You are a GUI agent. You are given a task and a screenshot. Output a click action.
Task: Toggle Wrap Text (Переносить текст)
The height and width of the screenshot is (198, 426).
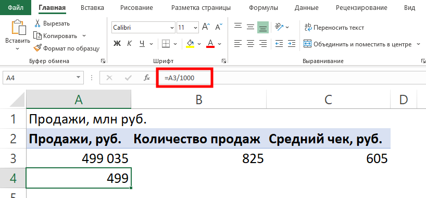coord(334,28)
